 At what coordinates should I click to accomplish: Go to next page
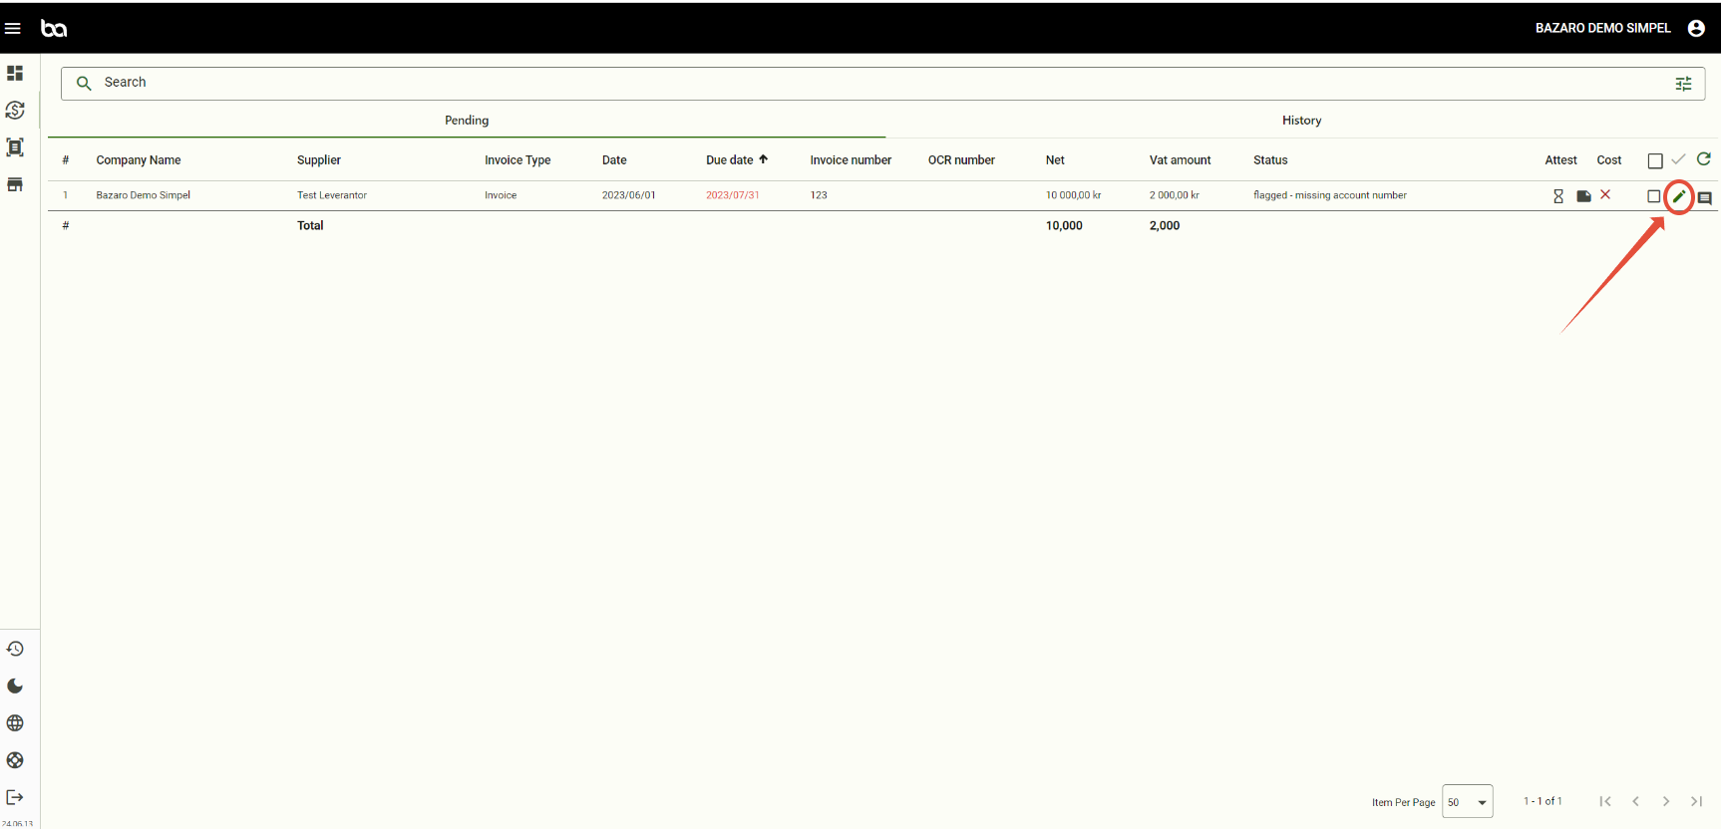[x=1666, y=801]
